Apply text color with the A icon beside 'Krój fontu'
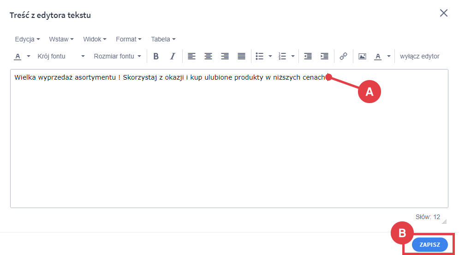 (x=18, y=56)
